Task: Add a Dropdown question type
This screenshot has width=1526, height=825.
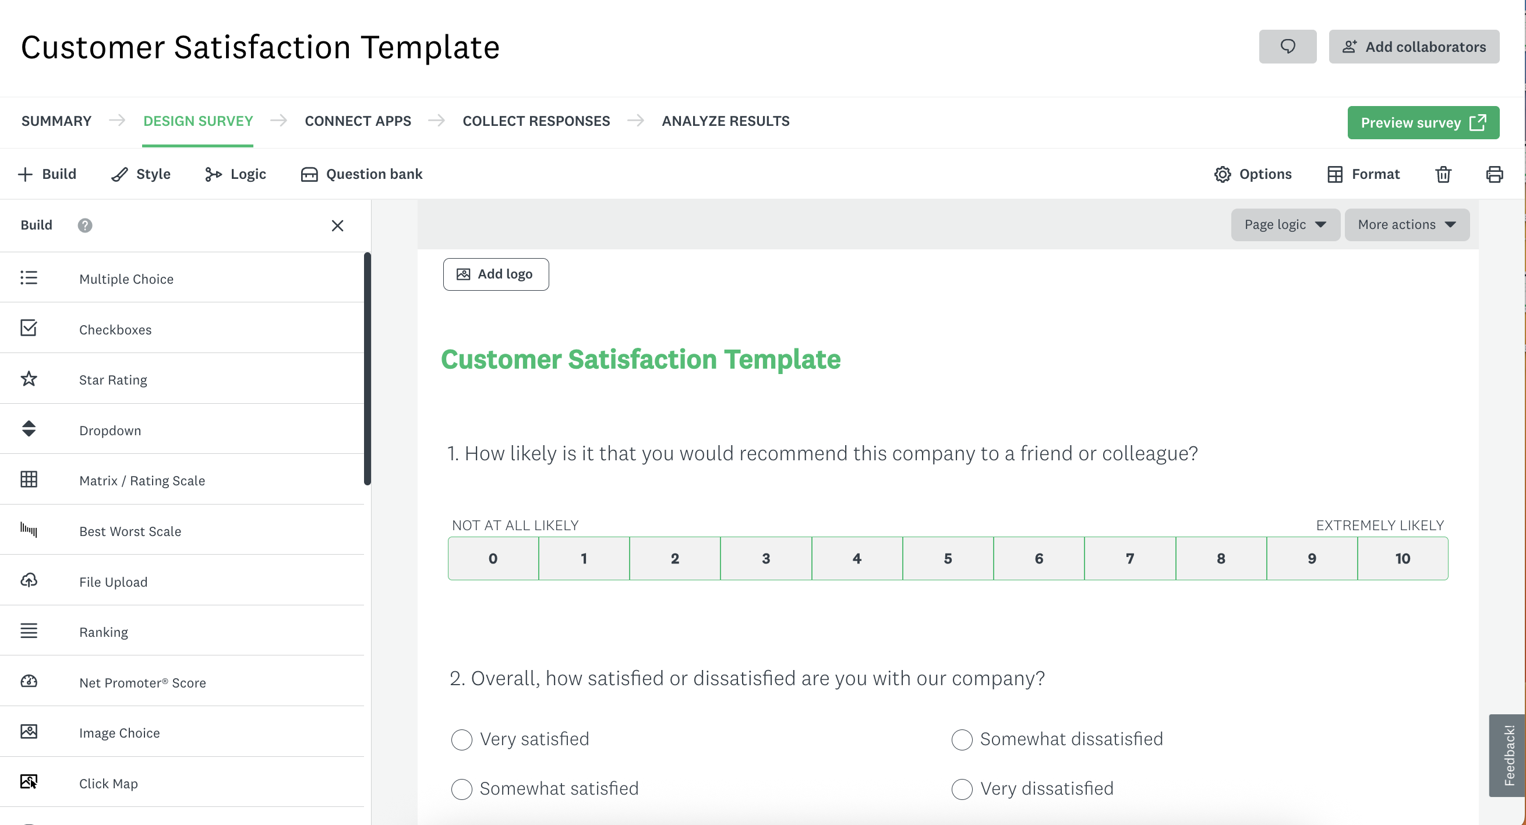Action: pos(109,430)
